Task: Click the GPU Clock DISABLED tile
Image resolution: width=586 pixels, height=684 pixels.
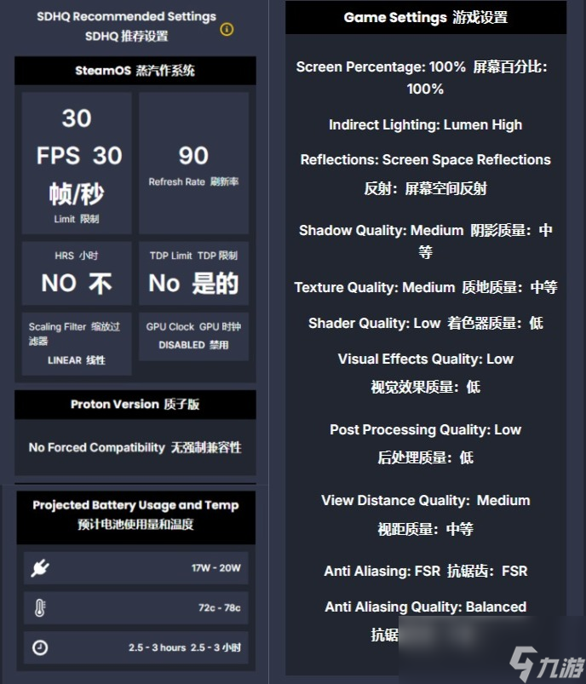Action: (x=193, y=336)
